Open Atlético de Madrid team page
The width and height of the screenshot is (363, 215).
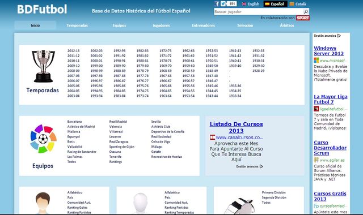81,127
